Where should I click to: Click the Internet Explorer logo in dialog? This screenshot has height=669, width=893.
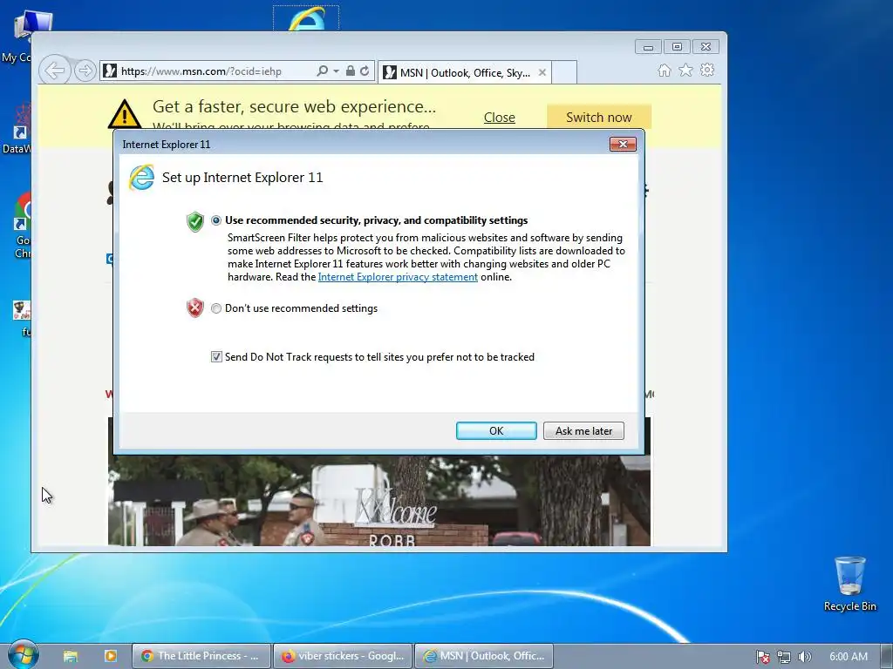click(141, 178)
